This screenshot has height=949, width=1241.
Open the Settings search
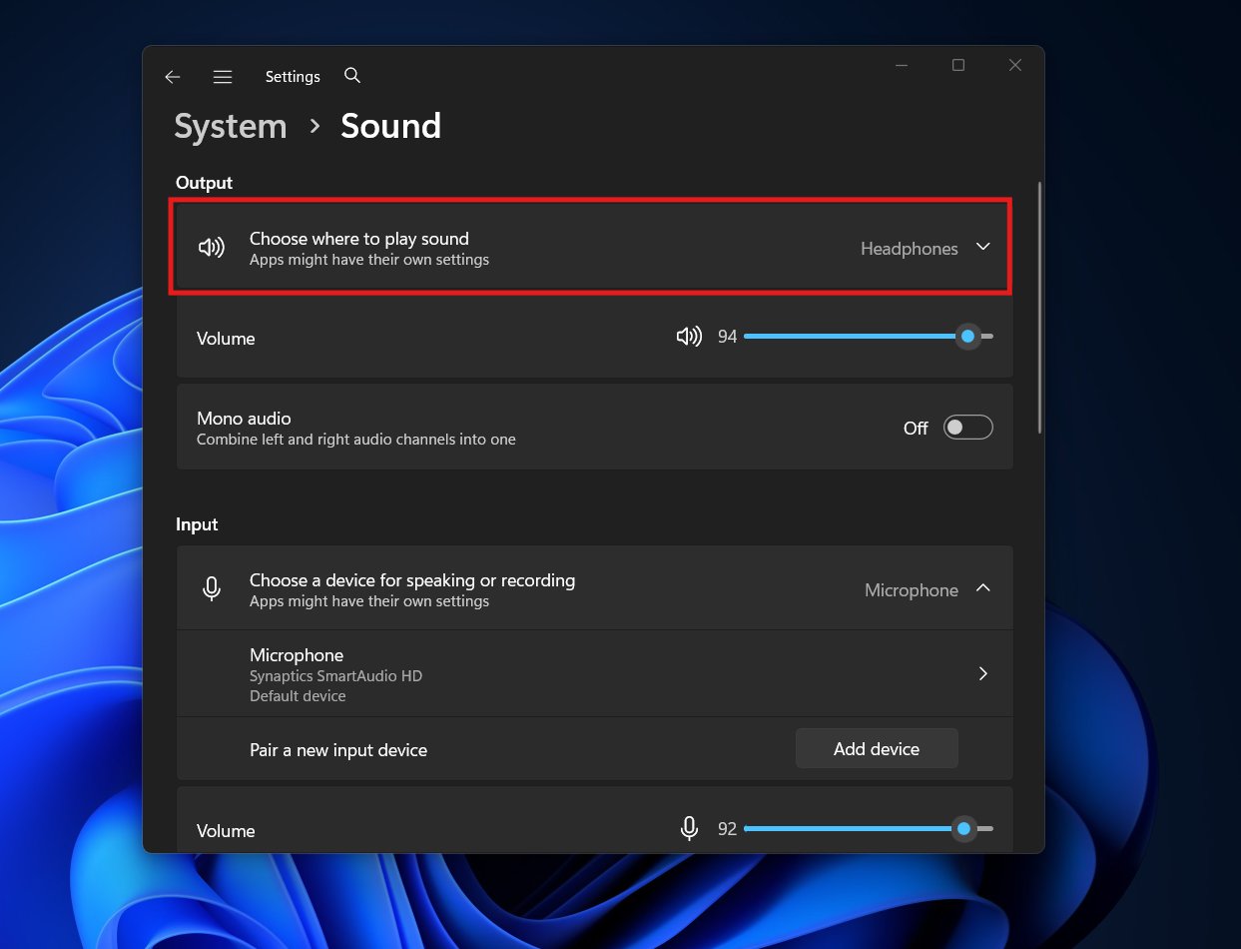(351, 76)
